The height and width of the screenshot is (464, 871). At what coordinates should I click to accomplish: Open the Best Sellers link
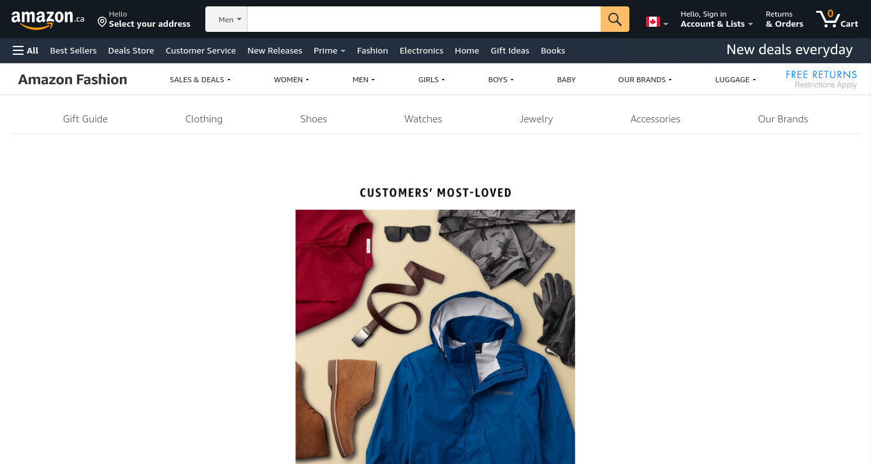coord(73,50)
